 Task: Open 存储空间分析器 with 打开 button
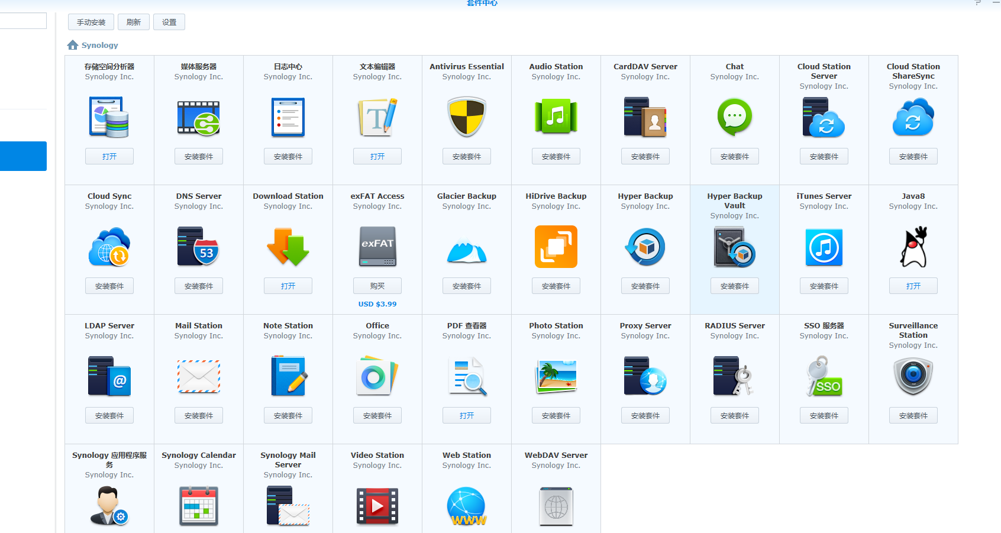point(109,156)
